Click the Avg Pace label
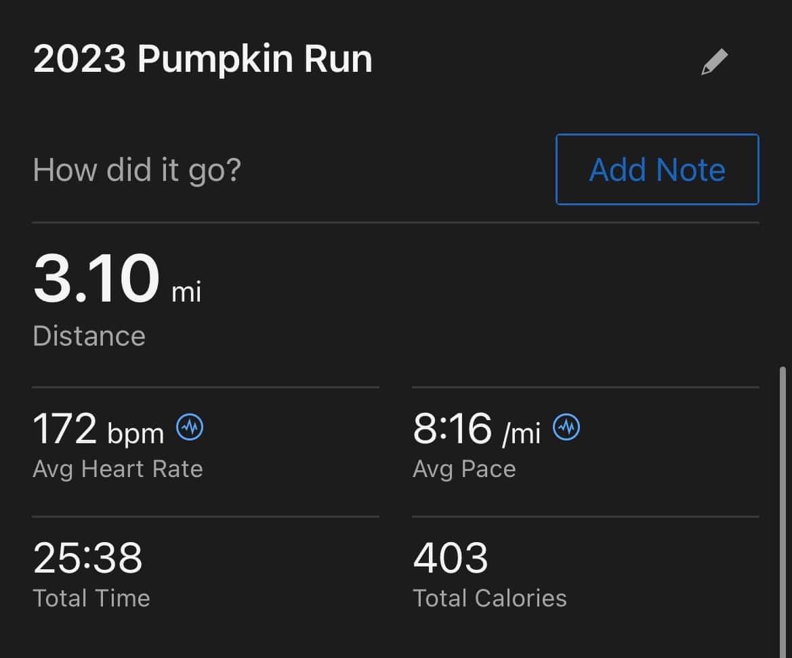Image resolution: width=792 pixels, height=658 pixels. (464, 469)
